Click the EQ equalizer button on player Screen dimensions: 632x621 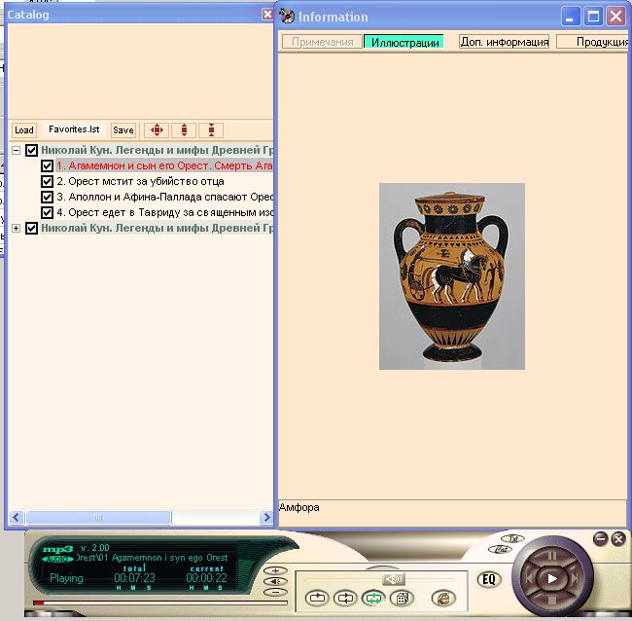click(489, 580)
